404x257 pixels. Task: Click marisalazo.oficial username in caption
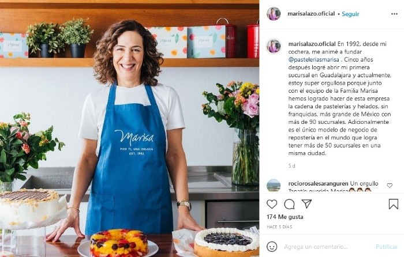[312, 44]
